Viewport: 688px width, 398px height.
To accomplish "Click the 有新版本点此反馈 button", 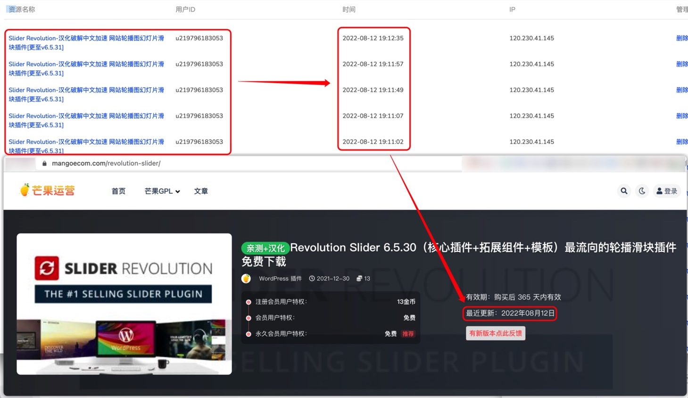I will (x=496, y=333).
